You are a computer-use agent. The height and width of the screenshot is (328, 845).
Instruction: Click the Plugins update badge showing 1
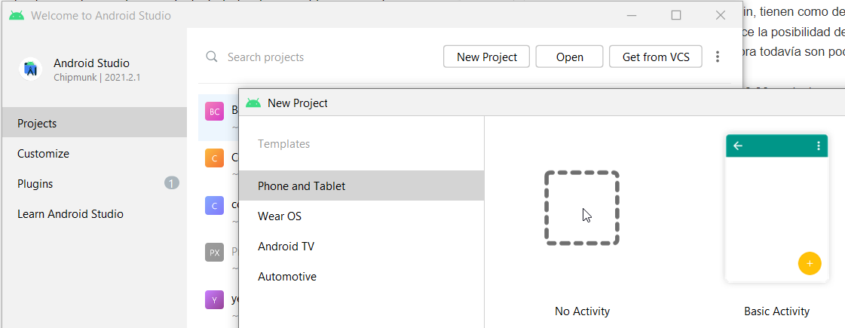coord(172,183)
